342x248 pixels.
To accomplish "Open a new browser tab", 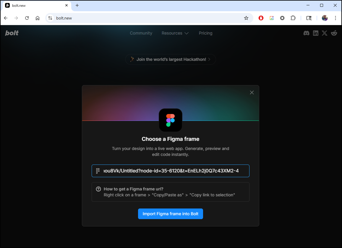I will pos(77,5).
